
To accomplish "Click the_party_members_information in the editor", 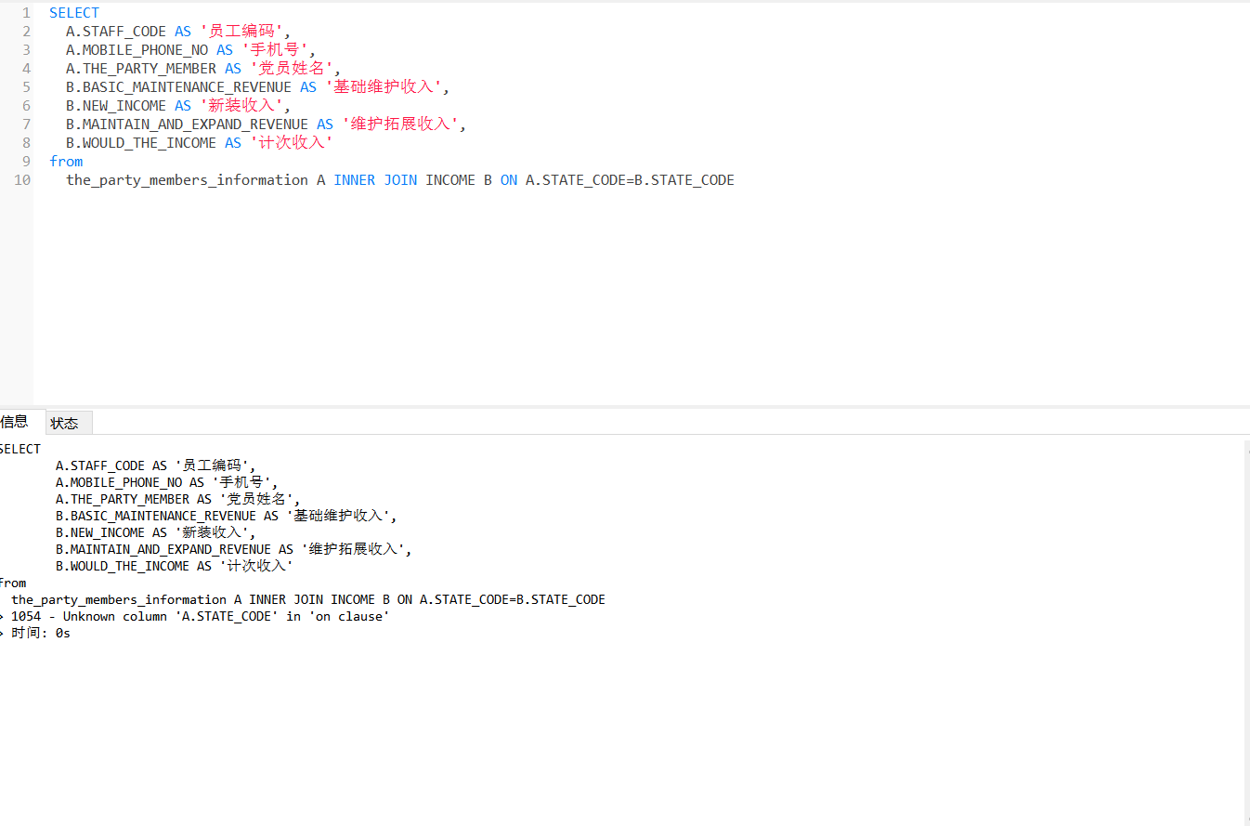I will tap(188, 180).
